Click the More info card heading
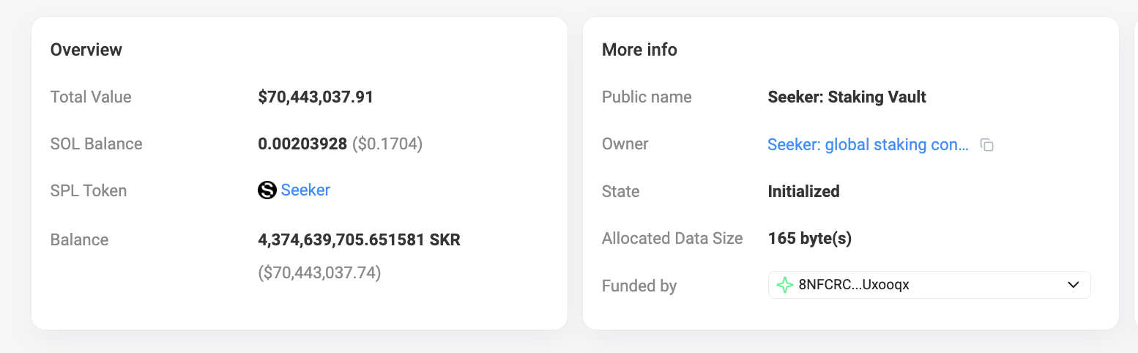The image size is (1138, 353). point(639,50)
